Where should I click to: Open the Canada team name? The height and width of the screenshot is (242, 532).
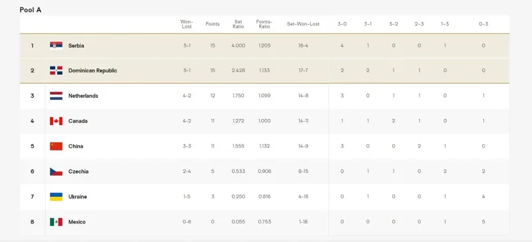click(x=78, y=121)
